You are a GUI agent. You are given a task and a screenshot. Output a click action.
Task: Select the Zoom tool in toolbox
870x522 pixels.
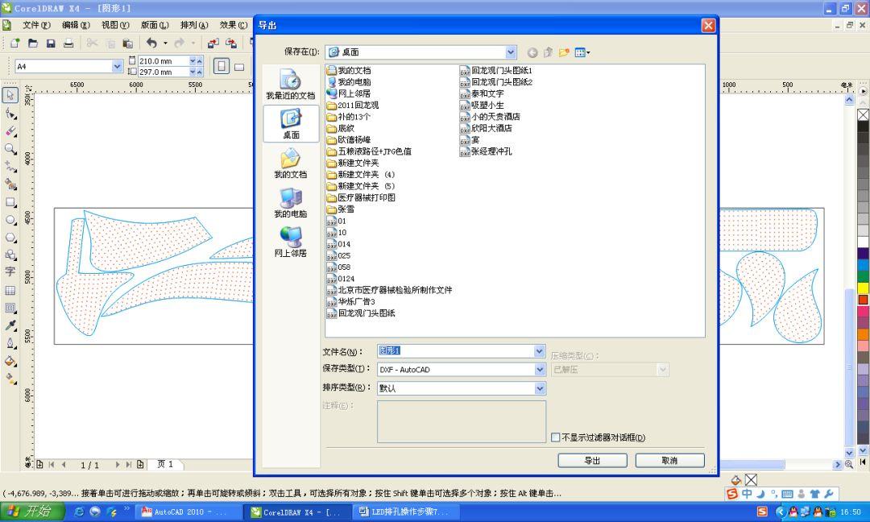point(10,149)
